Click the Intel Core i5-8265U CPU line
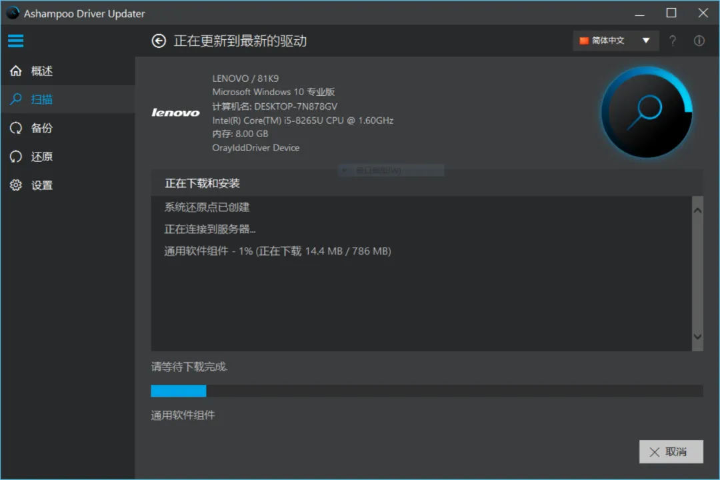The height and width of the screenshot is (480, 720). pos(303,120)
